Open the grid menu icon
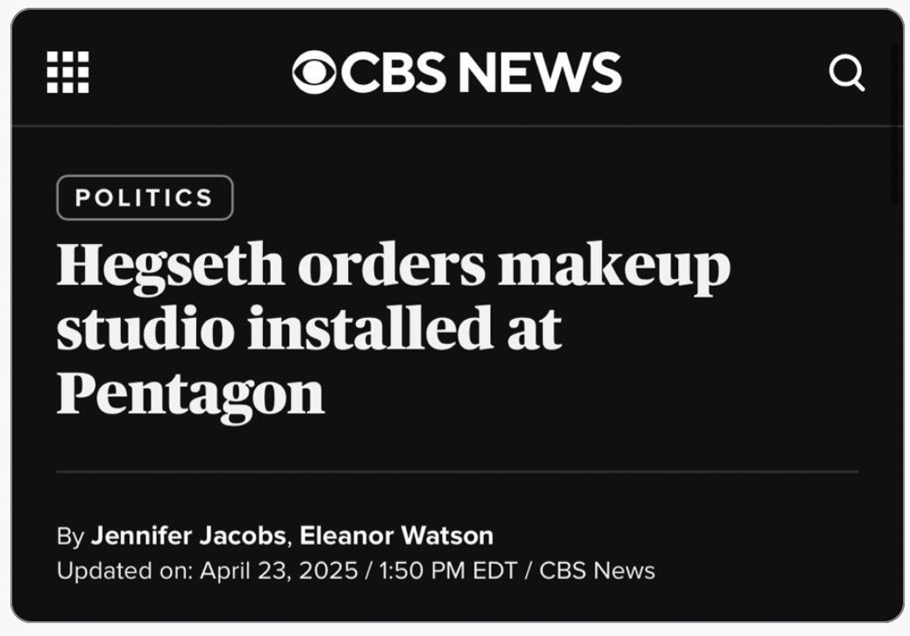 pos(68,72)
